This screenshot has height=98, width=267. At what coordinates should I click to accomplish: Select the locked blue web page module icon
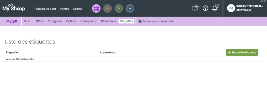coord(130,9)
